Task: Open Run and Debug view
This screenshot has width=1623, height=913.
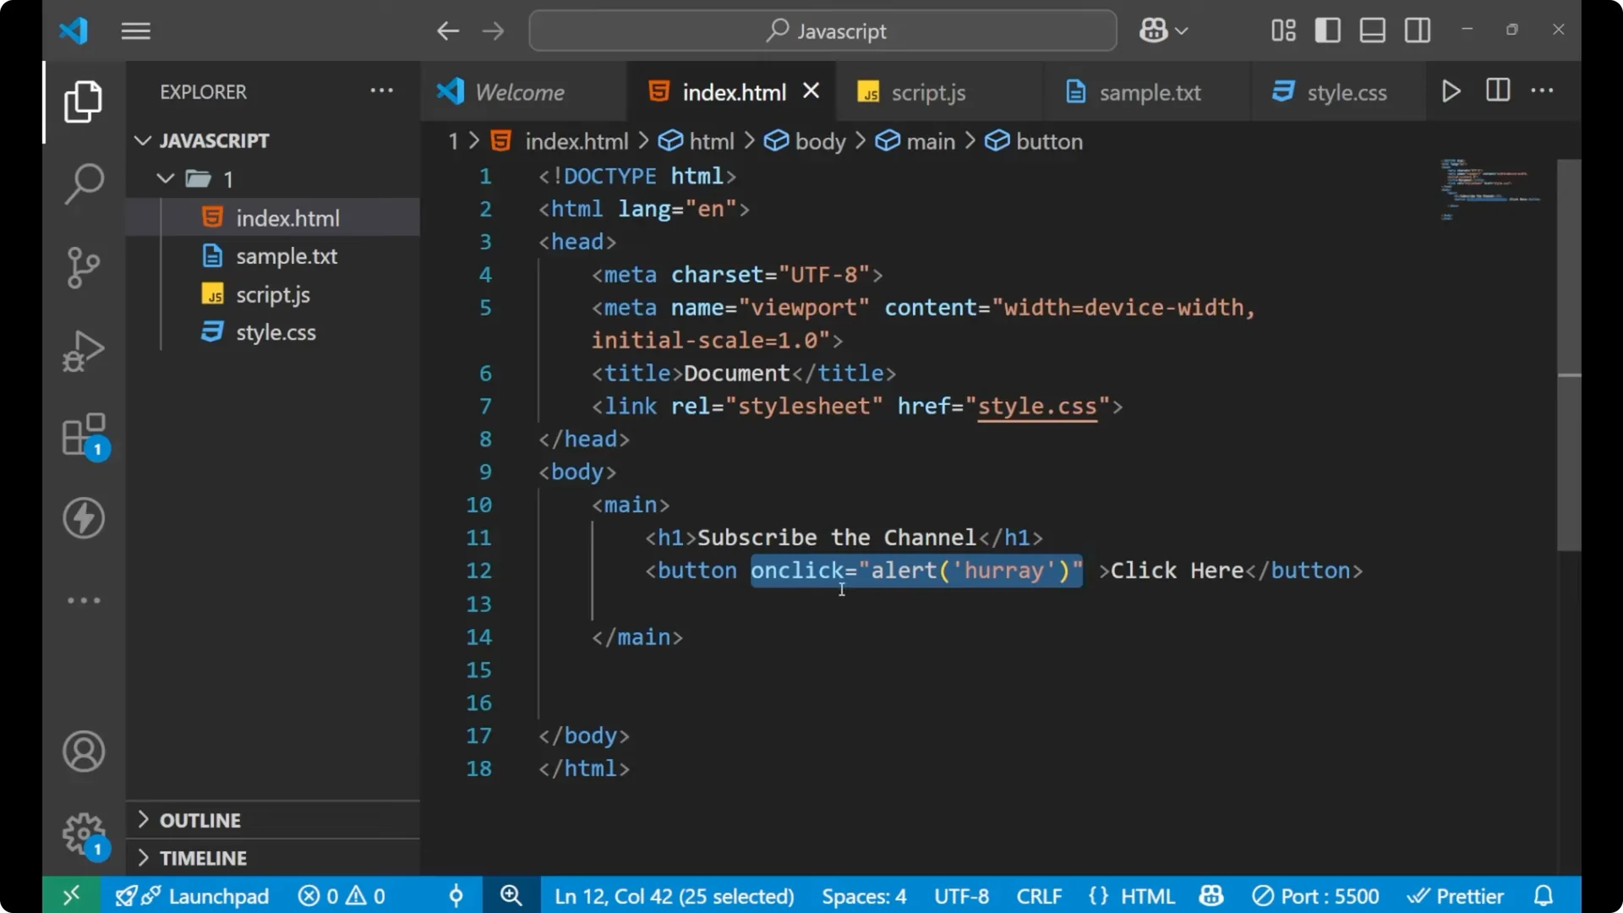Action: [x=82, y=350]
